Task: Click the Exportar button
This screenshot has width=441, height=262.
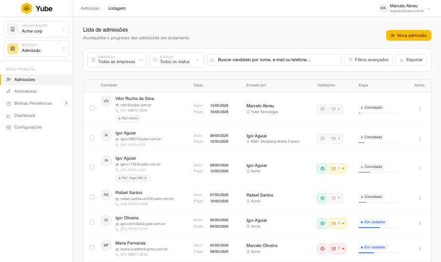Action: click(411, 60)
